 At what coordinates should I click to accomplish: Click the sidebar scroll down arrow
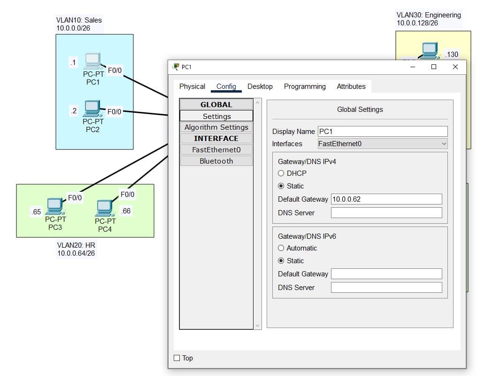(x=257, y=325)
